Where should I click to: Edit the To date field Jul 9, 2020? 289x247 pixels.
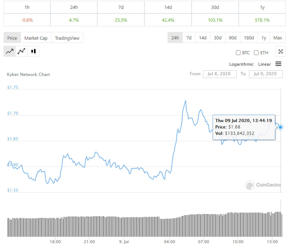click(x=266, y=74)
